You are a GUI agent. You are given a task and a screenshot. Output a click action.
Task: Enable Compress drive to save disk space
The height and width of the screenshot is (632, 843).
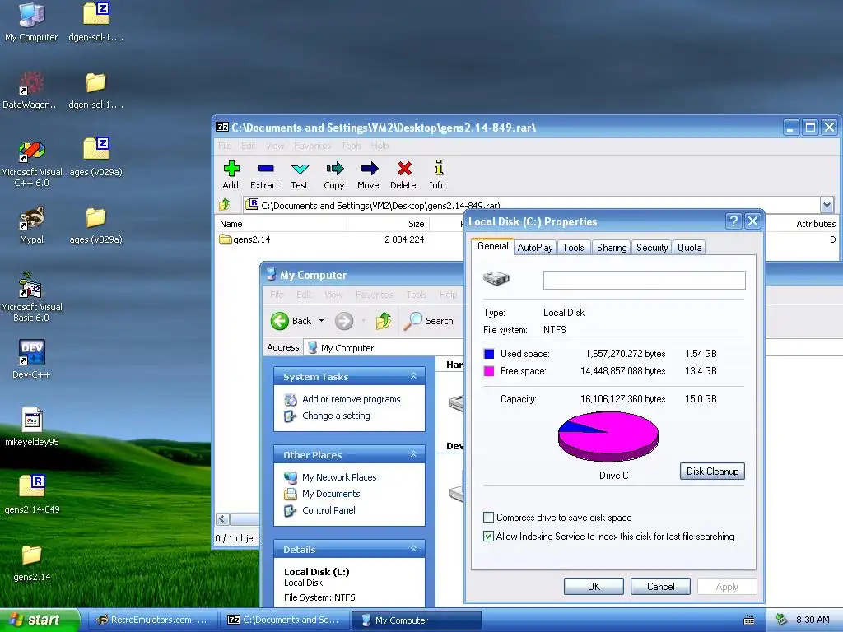(488, 518)
